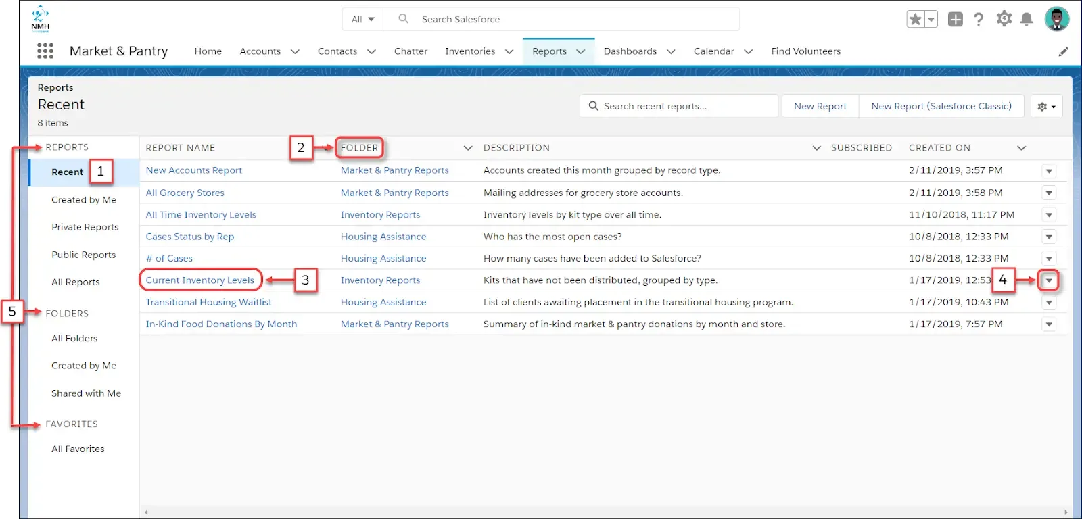Viewport: 1082px width, 519px height.
Task: Select All Folders in sidebar
Action: 74,339
